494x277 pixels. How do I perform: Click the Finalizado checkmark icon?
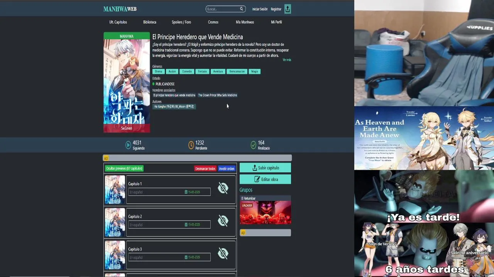click(x=253, y=145)
